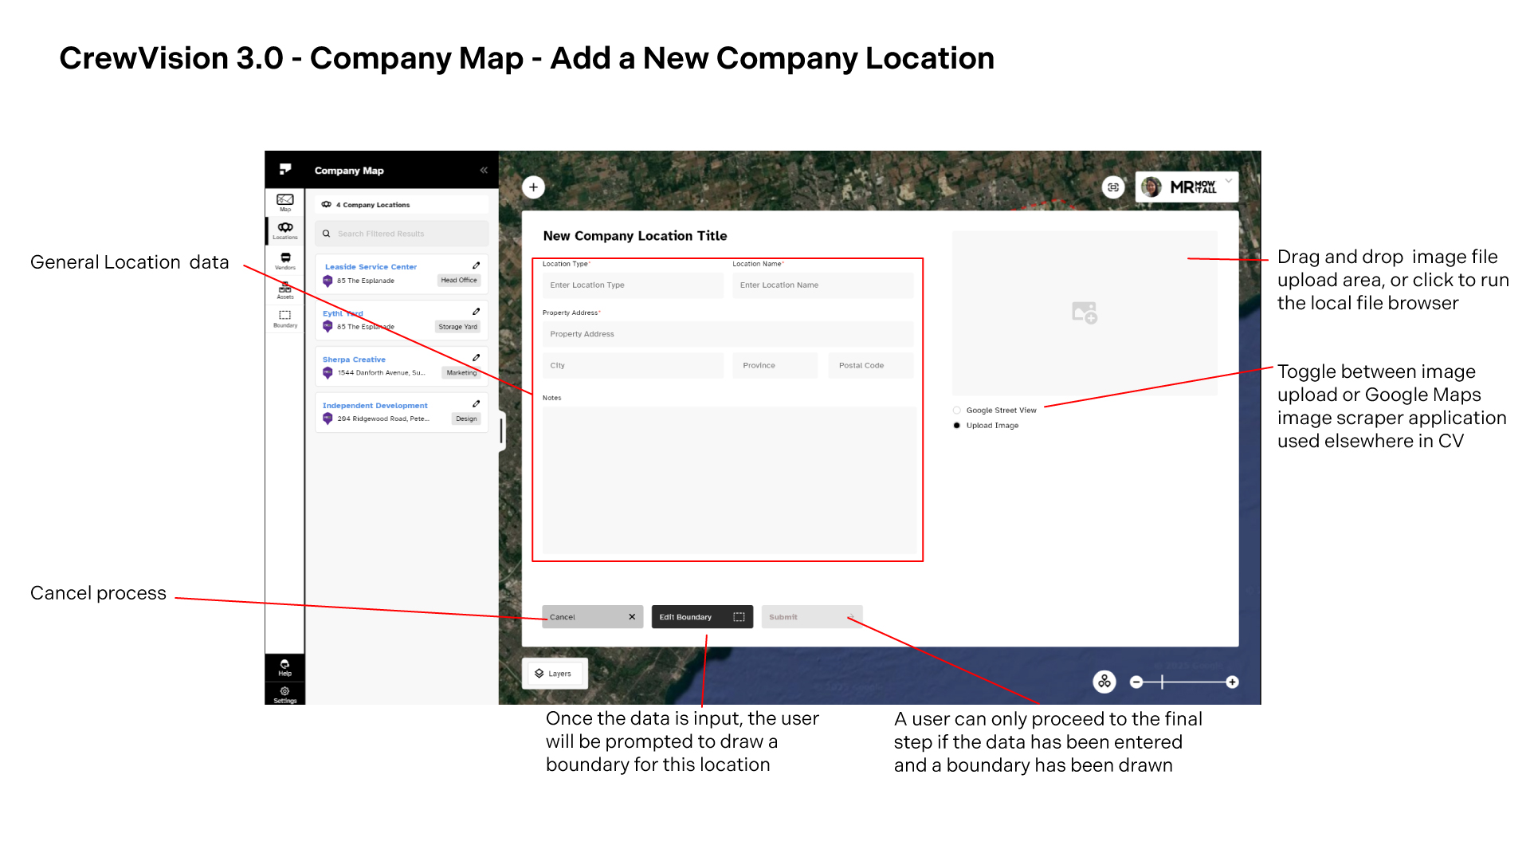Image resolution: width=1530 pixels, height=861 pixels.
Task: Click the user profile avatar
Action: coord(1151,187)
